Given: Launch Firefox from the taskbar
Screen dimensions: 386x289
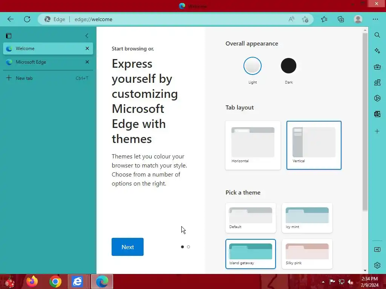Looking at the screenshot, I should tap(32, 281).
